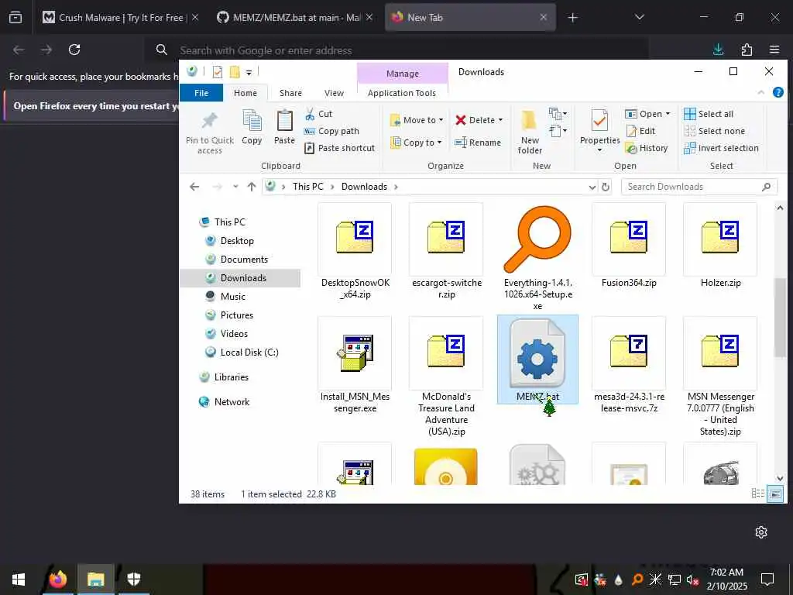Open Windows Start menu

tap(19, 580)
